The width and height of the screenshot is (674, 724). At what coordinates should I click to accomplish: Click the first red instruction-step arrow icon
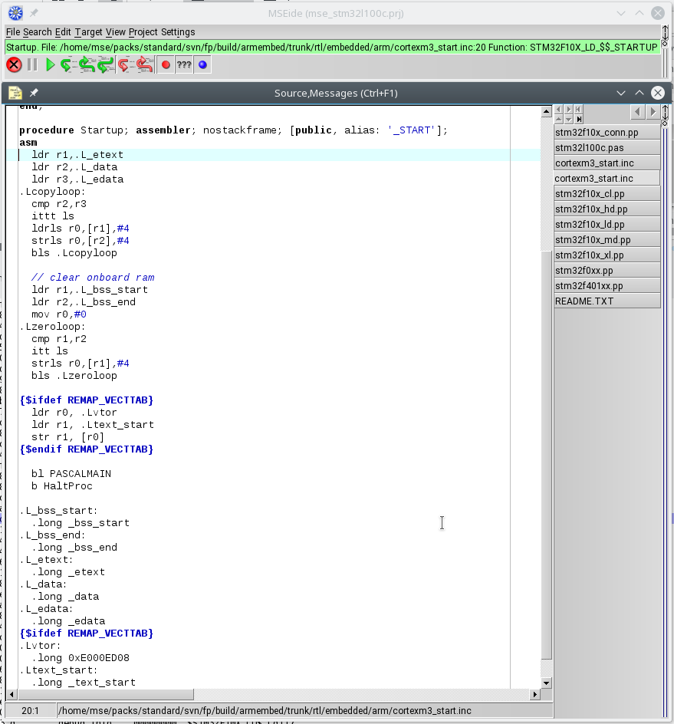pyautogui.click(x=124, y=65)
